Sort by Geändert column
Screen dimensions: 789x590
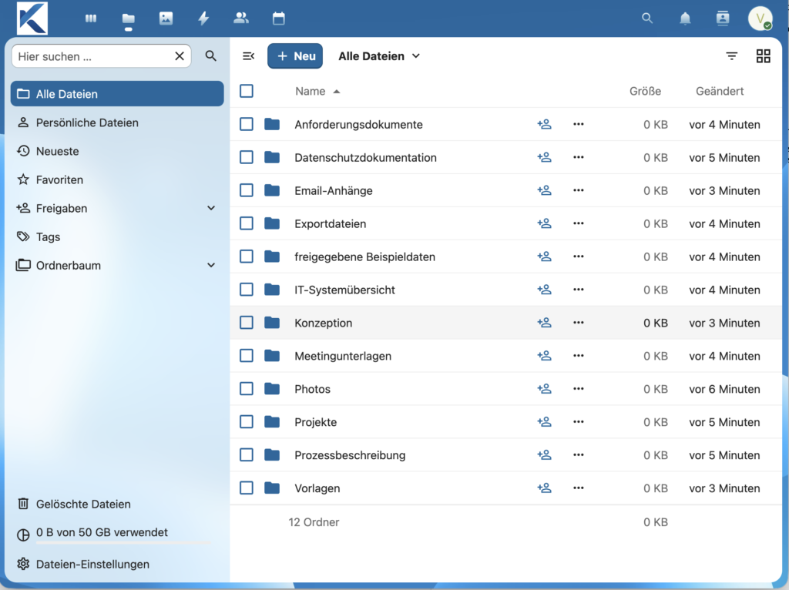[720, 91]
